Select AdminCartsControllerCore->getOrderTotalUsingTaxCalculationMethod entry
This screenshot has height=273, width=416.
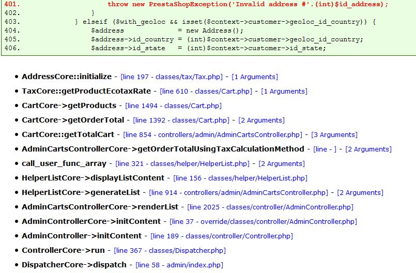click(163, 149)
